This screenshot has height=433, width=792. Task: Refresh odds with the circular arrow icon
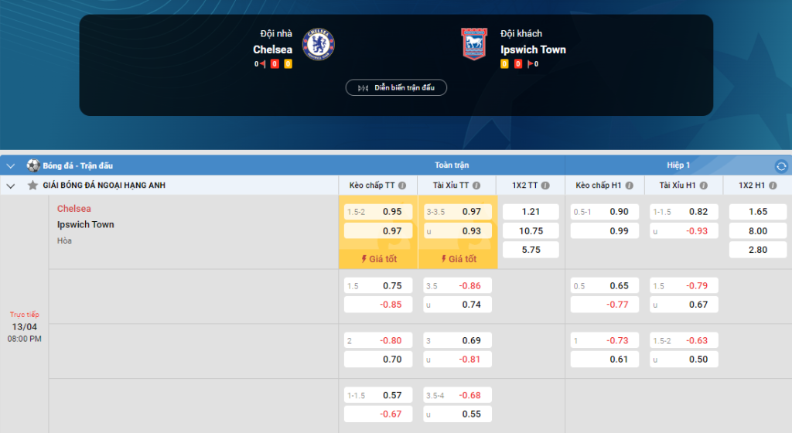781,165
